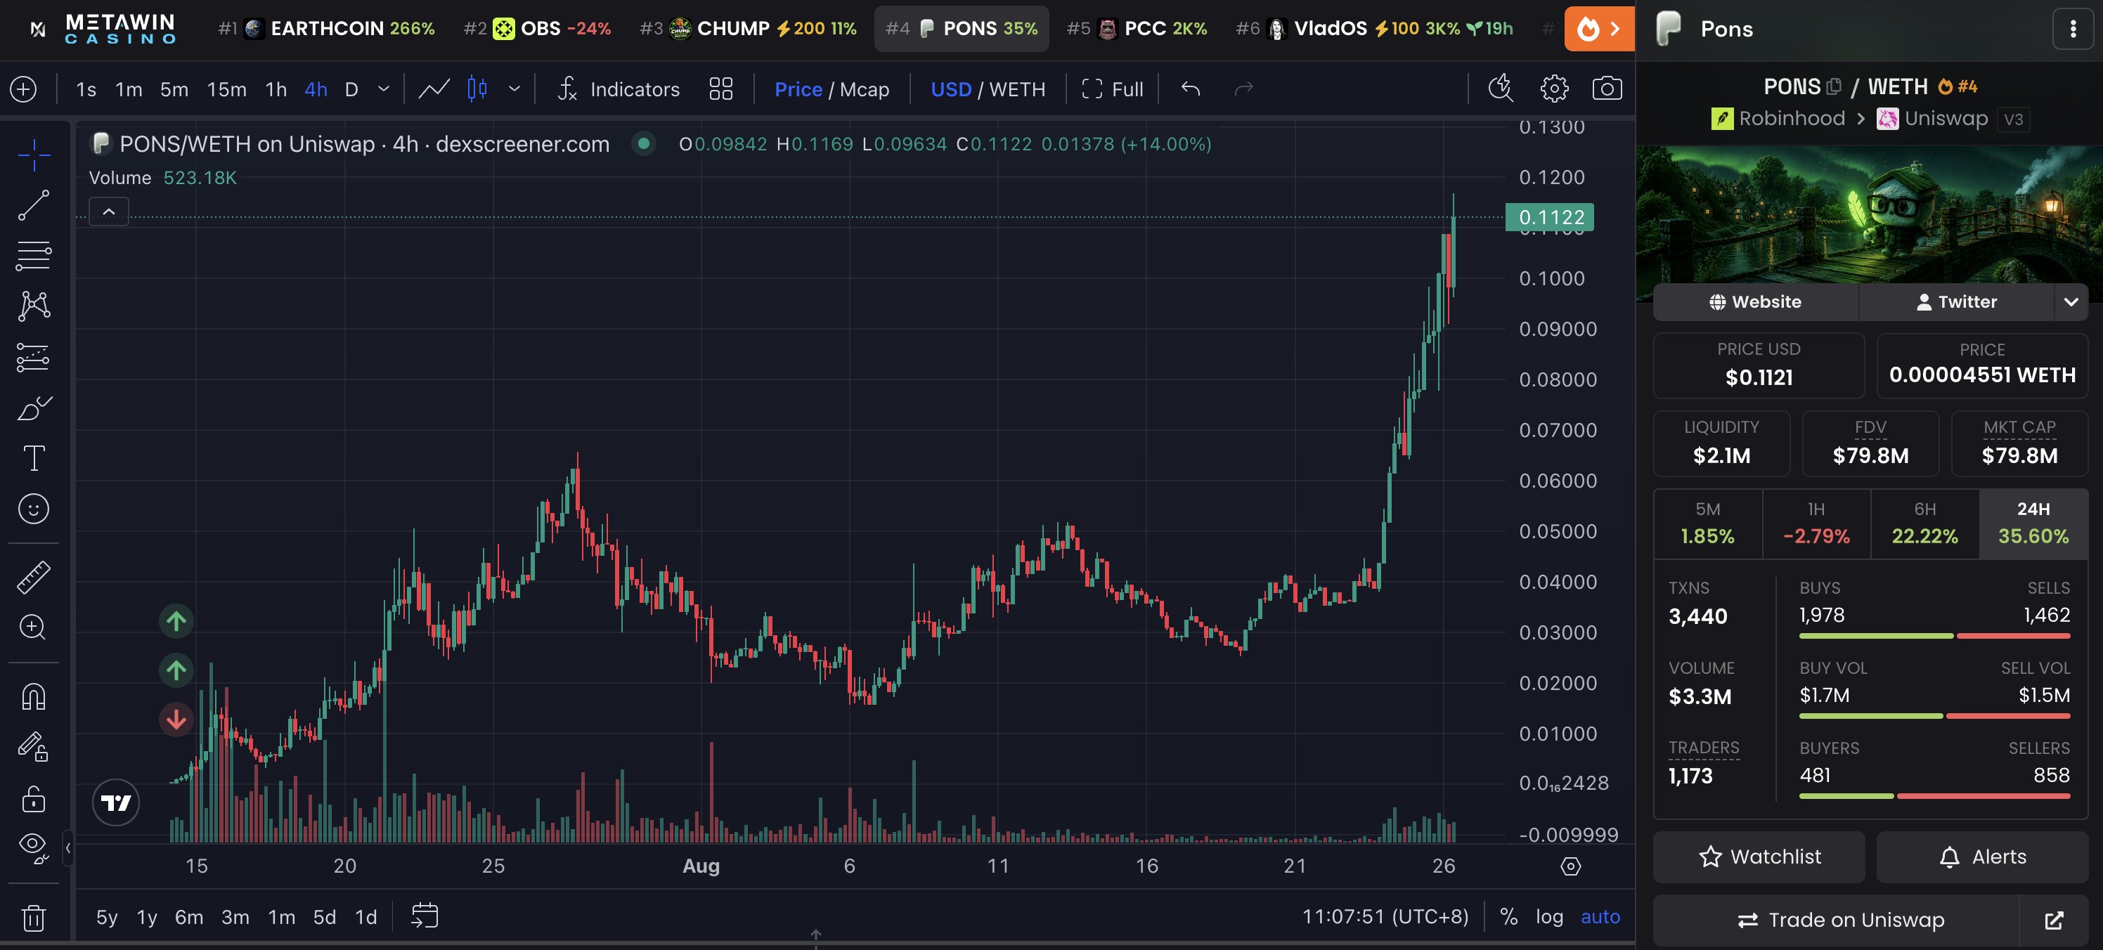The image size is (2103, 950).
Task: Toggle auto scale on price axis
Action: point(1600,916)
